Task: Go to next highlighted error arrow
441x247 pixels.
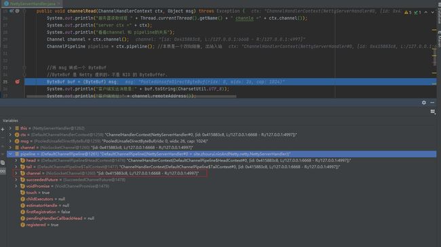Action: (x=433, y=12)
